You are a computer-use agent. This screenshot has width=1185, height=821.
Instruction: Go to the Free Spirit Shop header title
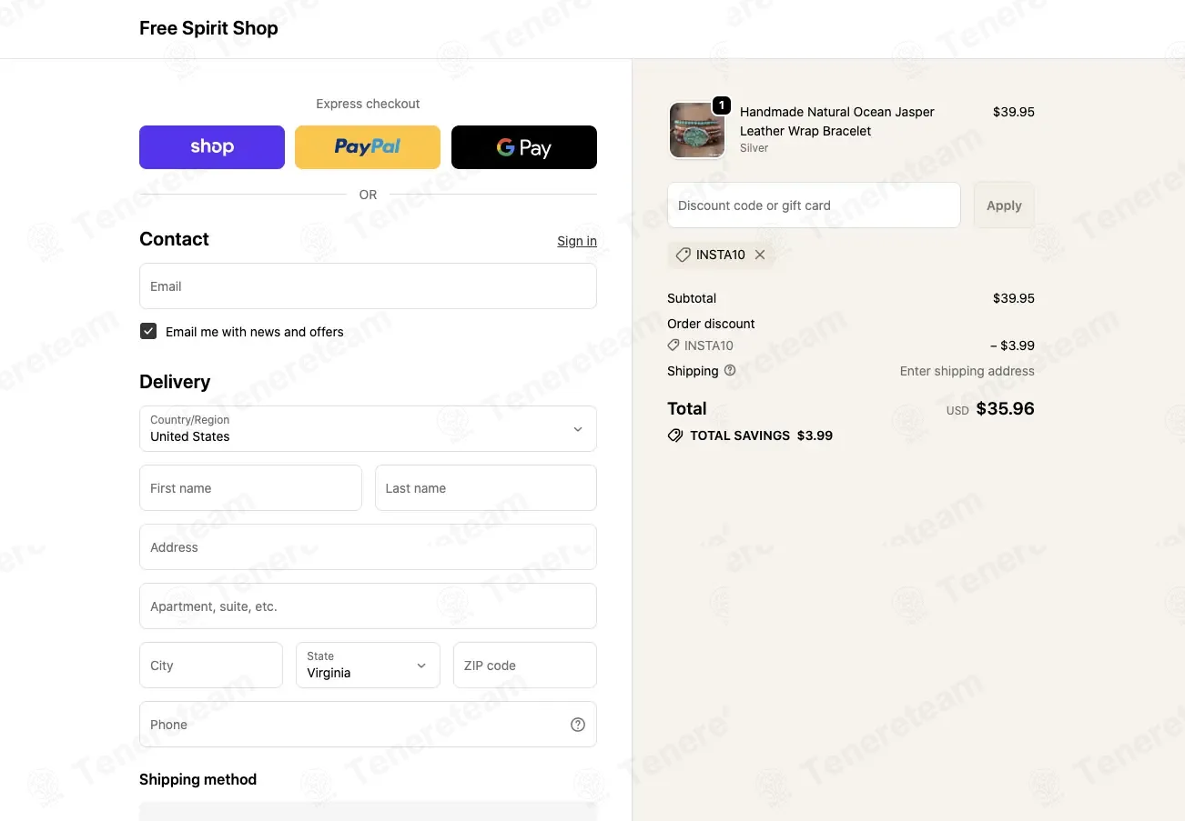pyautogui.click(x=208, y=28)
